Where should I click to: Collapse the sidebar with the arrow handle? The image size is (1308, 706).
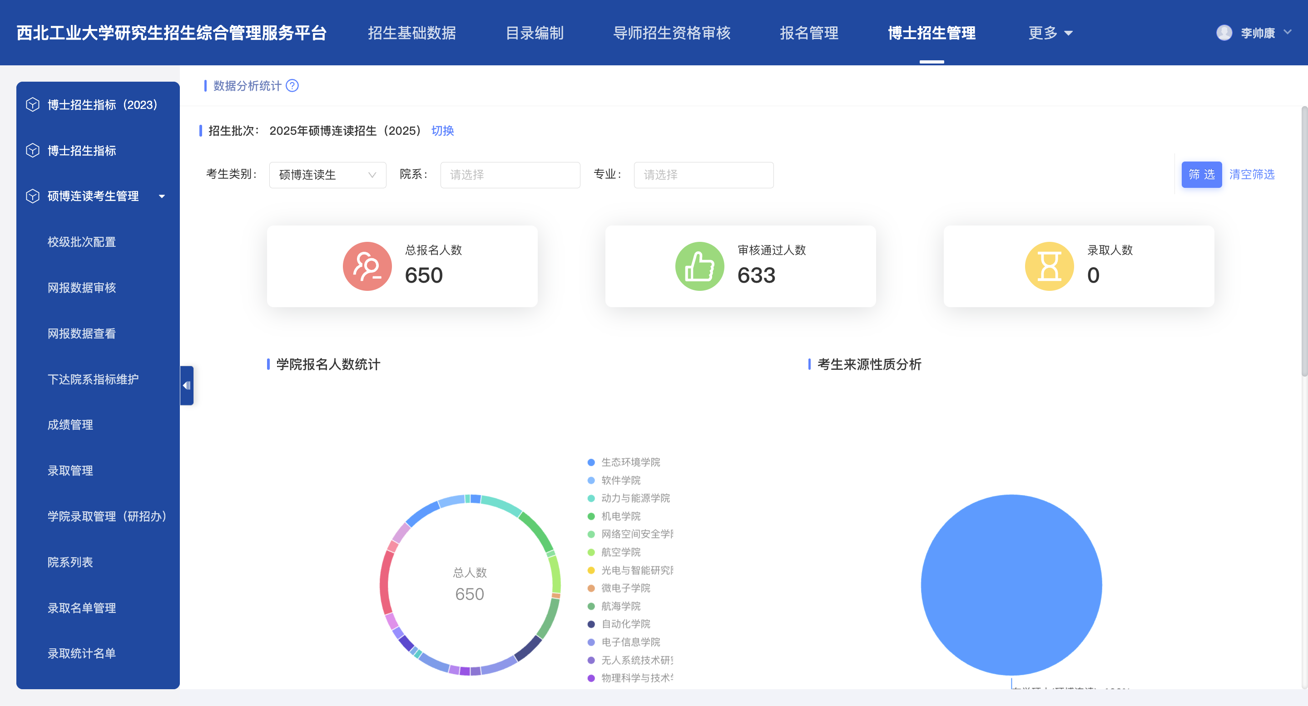(x=186, y=386)
